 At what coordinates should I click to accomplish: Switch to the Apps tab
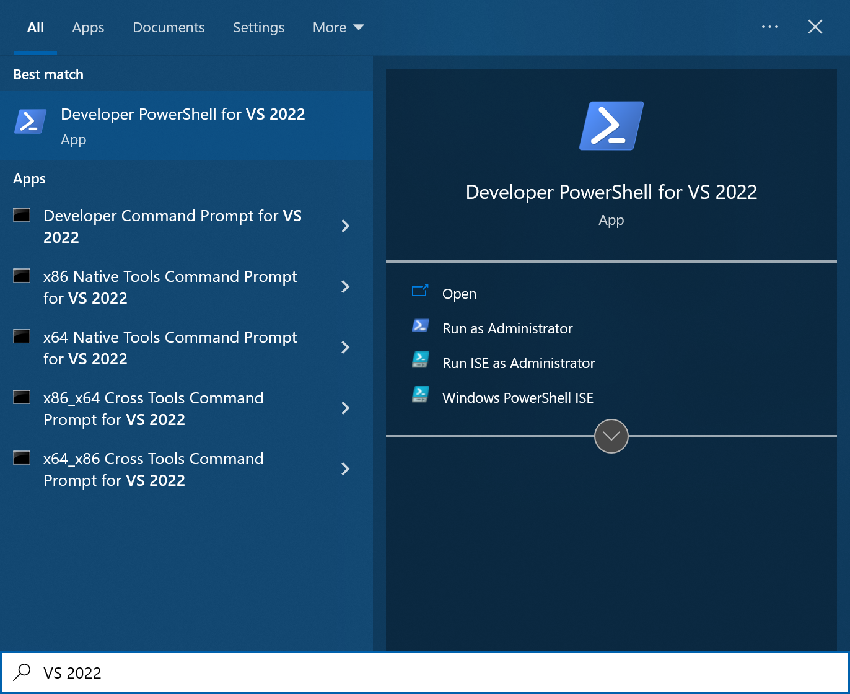tap(88, 27)
